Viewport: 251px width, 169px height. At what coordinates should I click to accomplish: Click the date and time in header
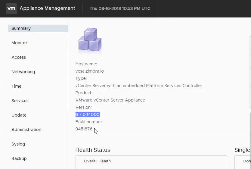pos(120,8)
